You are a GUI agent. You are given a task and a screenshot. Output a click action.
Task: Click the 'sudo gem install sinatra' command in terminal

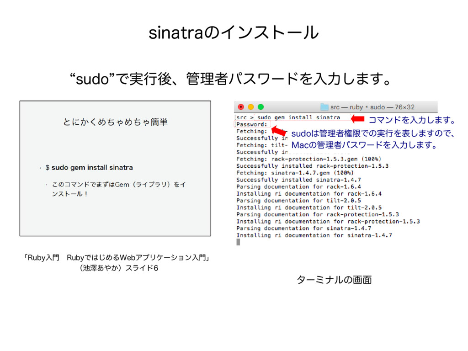tap(299, 117)
